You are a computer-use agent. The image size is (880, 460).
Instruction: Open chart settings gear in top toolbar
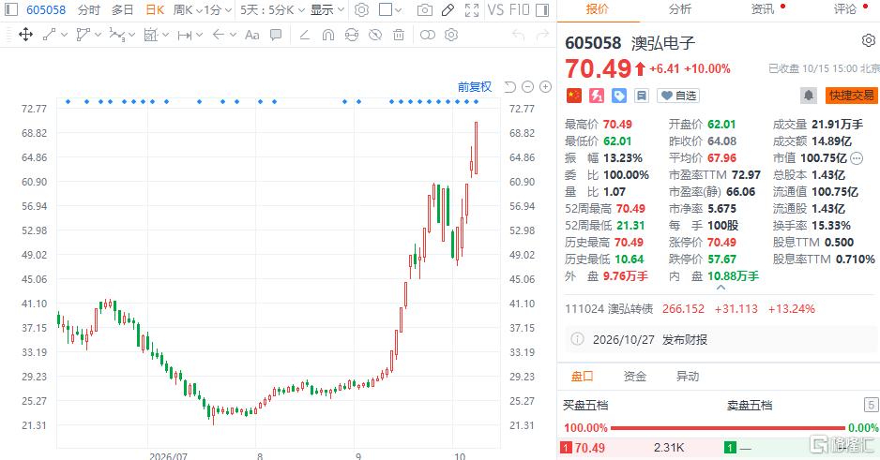[x=362, y=9]
